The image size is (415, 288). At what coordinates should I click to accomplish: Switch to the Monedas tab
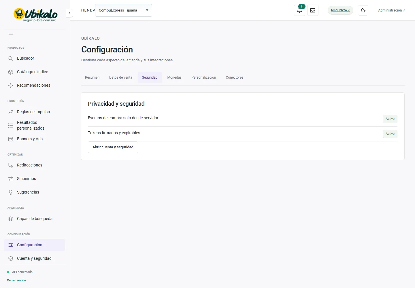click(x=174, y=77)
